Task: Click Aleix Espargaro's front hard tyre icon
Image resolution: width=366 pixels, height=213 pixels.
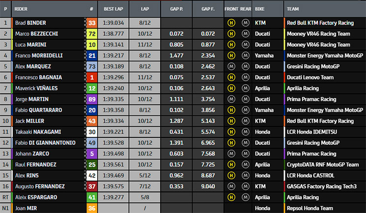Action: [231, 197]
